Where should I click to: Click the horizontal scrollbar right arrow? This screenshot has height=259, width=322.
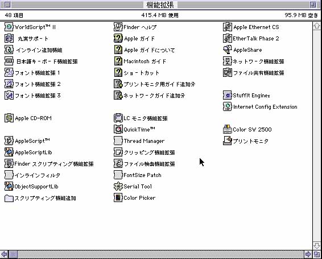pos(308,254)
